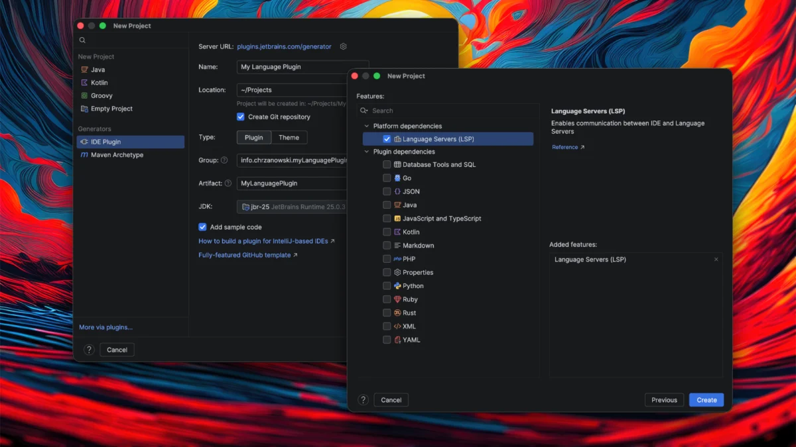Tick the Python dependency checkbox
This screenshot has width=796, height=447.
click(x=387, y=286)
